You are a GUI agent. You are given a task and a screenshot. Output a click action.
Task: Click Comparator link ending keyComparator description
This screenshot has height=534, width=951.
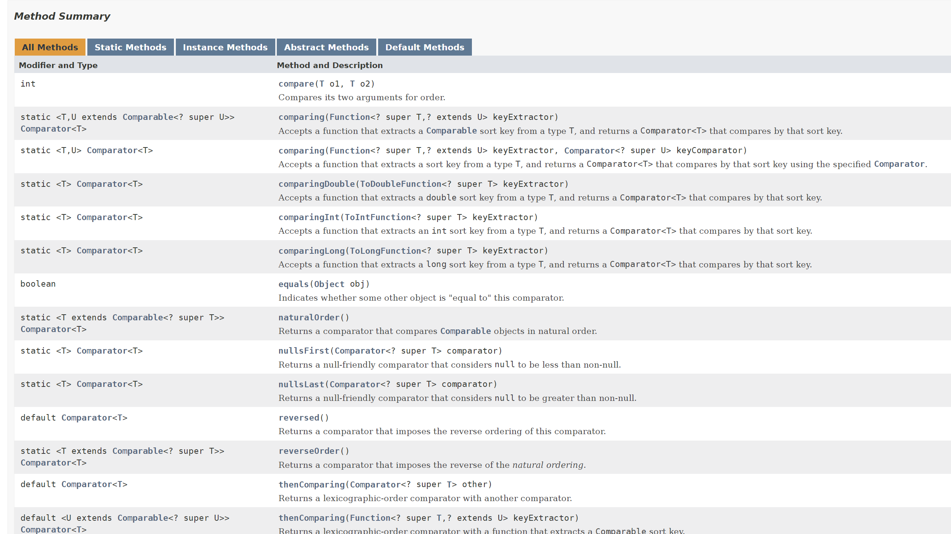point(899,164)
